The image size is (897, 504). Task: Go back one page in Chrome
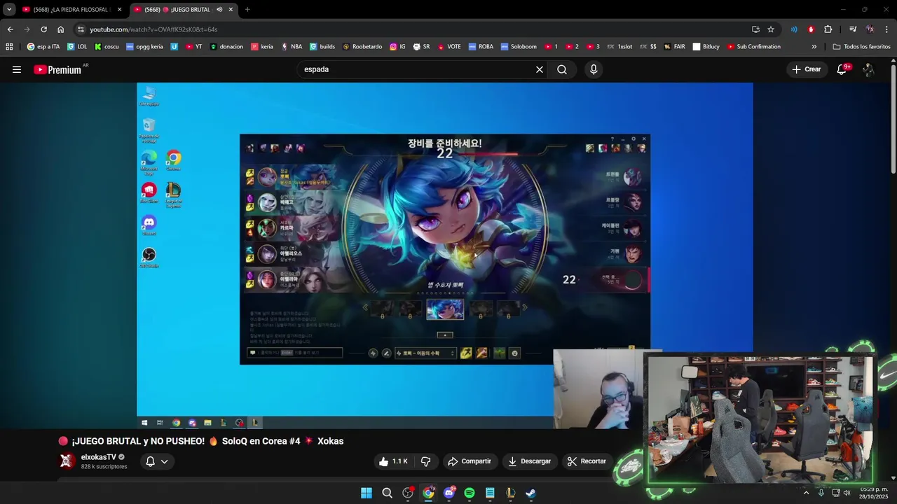point(10,29)
